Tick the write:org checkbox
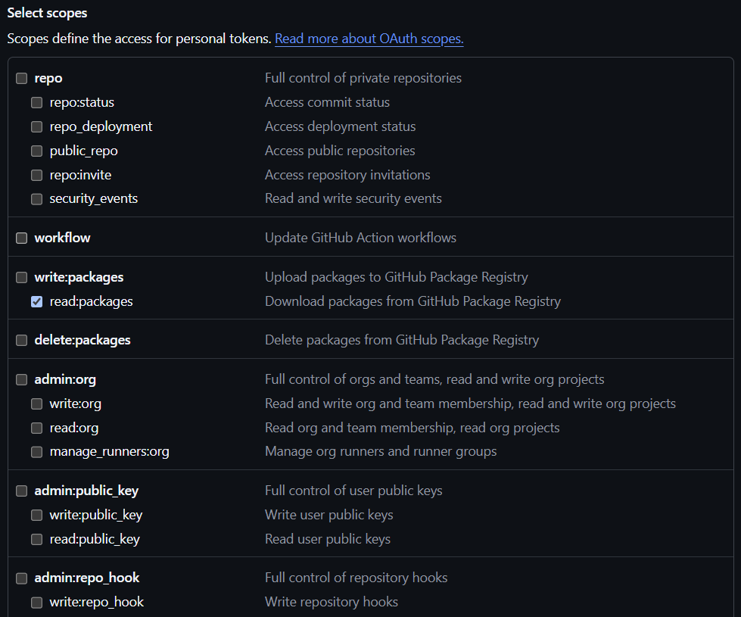 [x=37, y=404]
